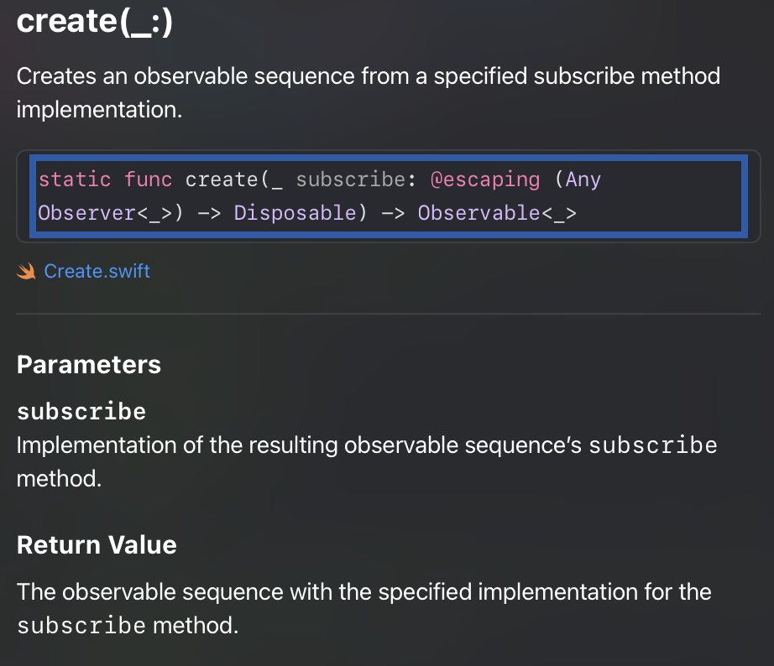Click the create function name in declaration
Viewport: 774px width, 666px height.
click(222, 180)
